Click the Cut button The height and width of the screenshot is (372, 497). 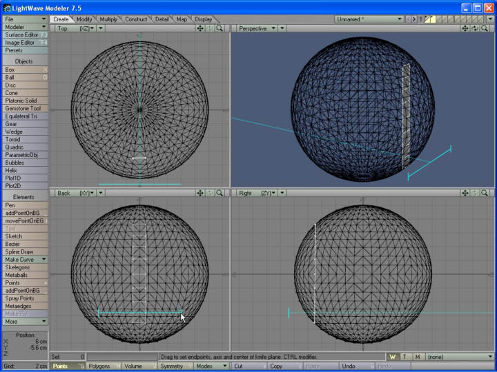(249, 366)
